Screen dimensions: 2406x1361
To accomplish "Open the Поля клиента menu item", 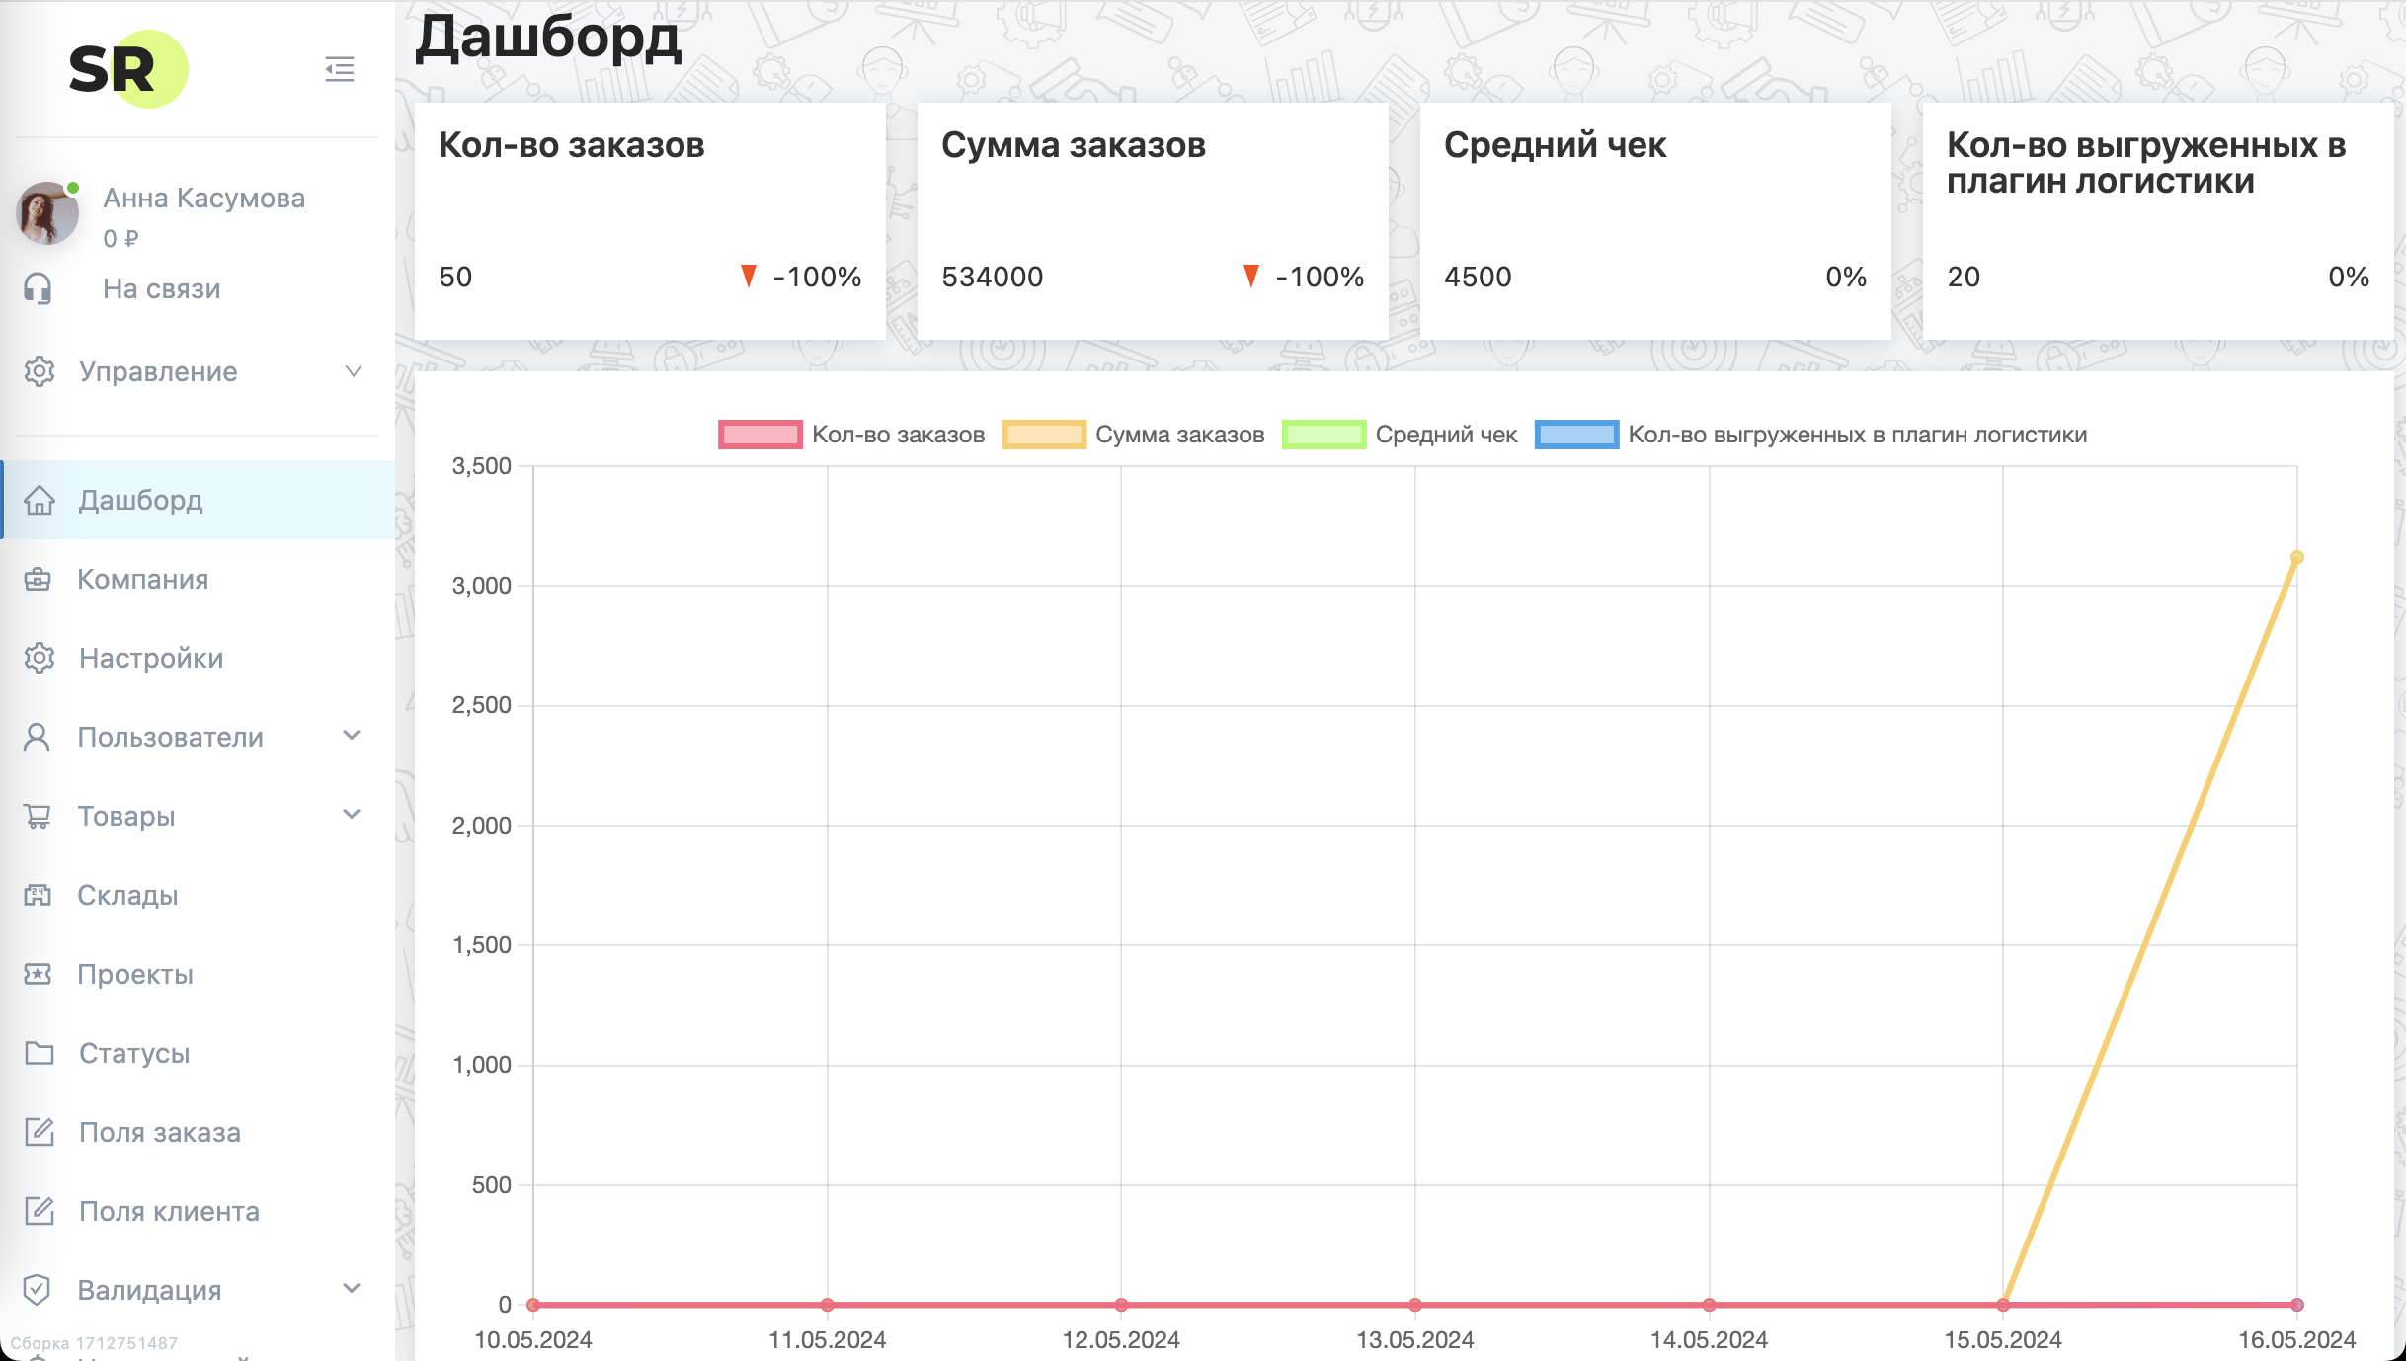I will pos(168,1211).
